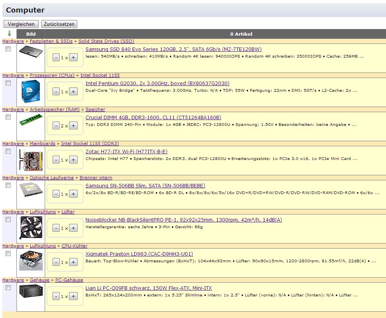Tick checkbox for Xigmatek Praeton LD963
The height and width of the screenshot is (318, 386).
pyautogui.click(x=8, y=254)
